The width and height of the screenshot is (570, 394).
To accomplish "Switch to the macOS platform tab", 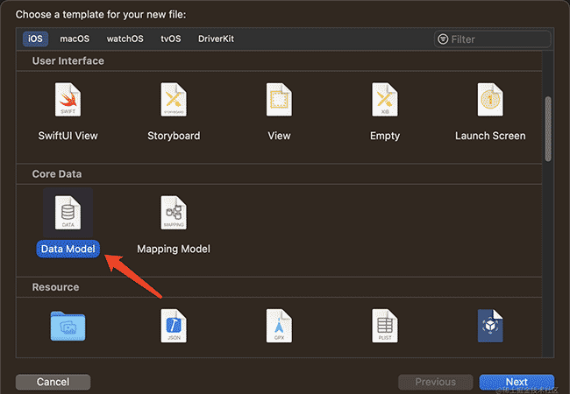I will point(75,39).
